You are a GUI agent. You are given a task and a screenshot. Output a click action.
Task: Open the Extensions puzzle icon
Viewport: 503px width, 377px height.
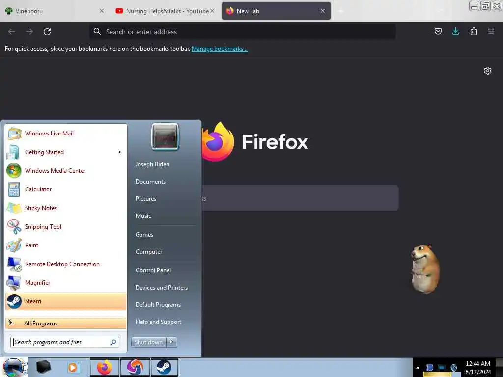click(x=474, y=31)
